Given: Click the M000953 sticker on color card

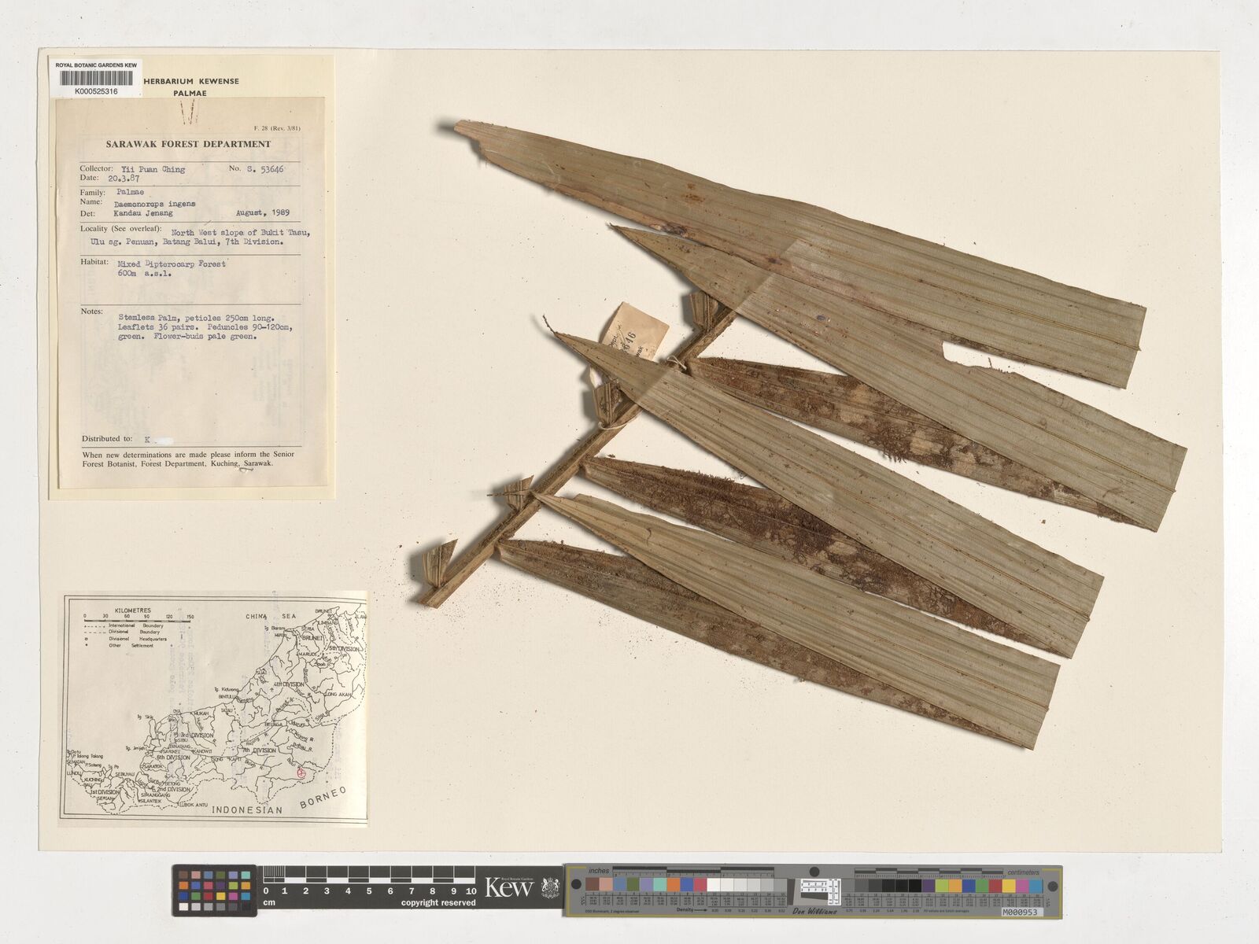Looking at the screenshot, I should (x=1021, y=913).
